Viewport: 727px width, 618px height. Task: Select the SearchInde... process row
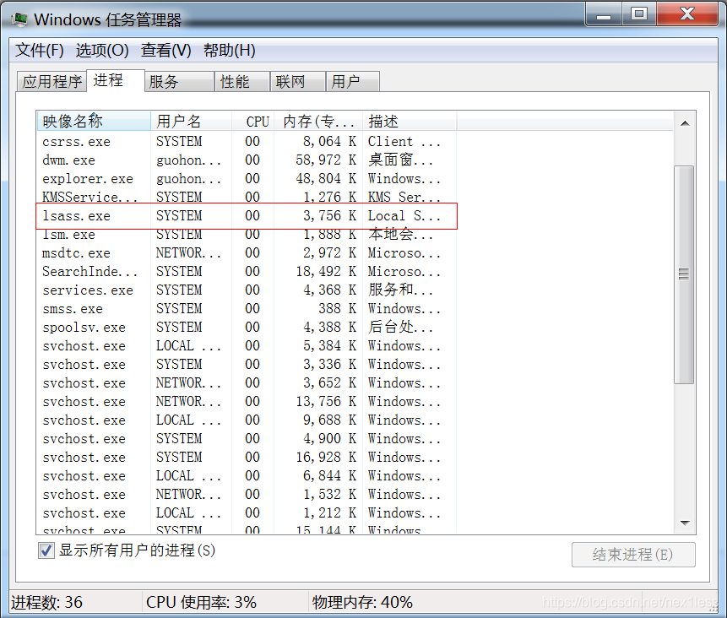[247, 271]
